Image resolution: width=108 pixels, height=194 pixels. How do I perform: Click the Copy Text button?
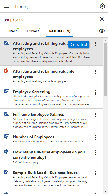(79, 44)
